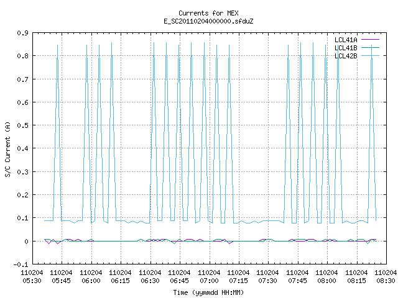Click the purple LCL41A legend line sample
This screenshot has height=298, width=398.
pyautogui.click(x=370, y=40)
